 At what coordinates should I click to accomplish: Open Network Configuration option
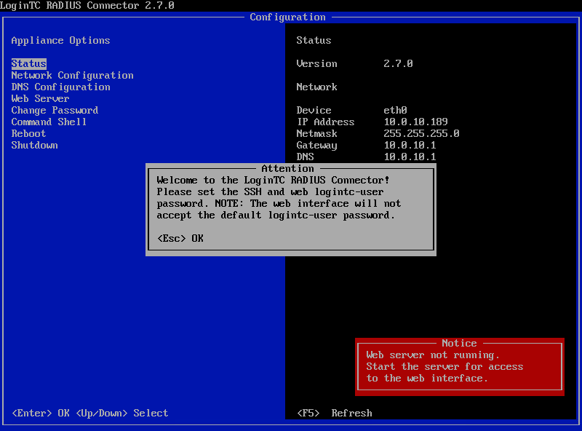72,76
